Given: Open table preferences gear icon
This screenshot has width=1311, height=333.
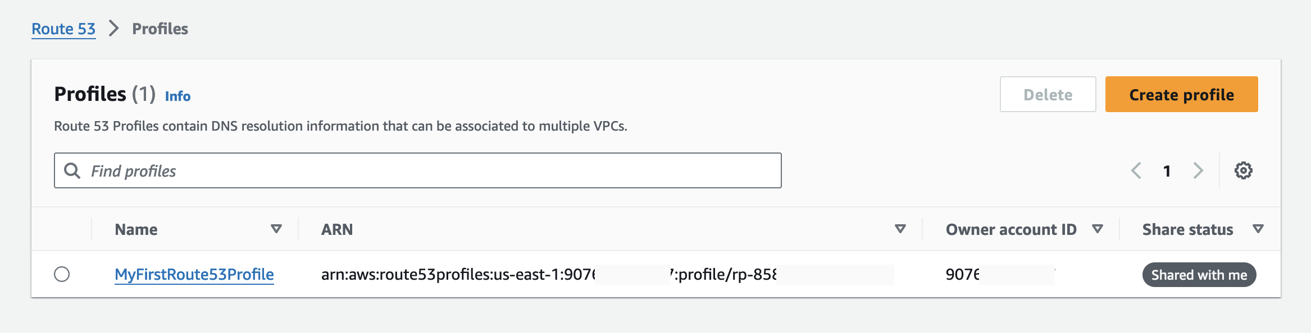Looking at the screenshot, I should (1243, 170).
